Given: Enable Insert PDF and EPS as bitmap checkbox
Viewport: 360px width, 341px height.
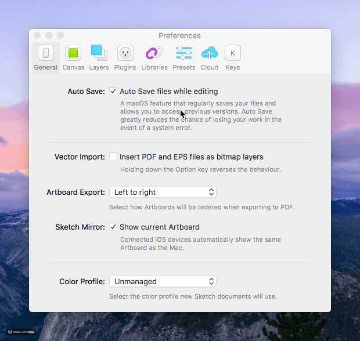Looking at the screenshot, I should click(x=113, y=157).
